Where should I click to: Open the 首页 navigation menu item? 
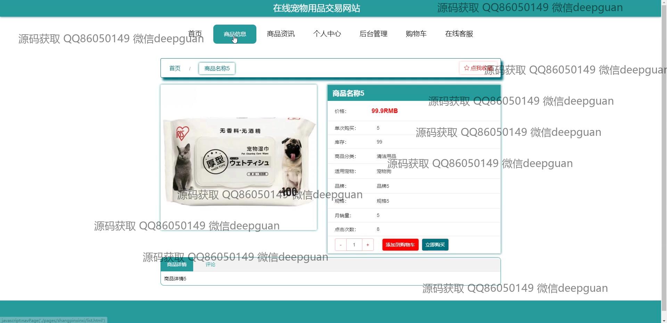(195, 34)
